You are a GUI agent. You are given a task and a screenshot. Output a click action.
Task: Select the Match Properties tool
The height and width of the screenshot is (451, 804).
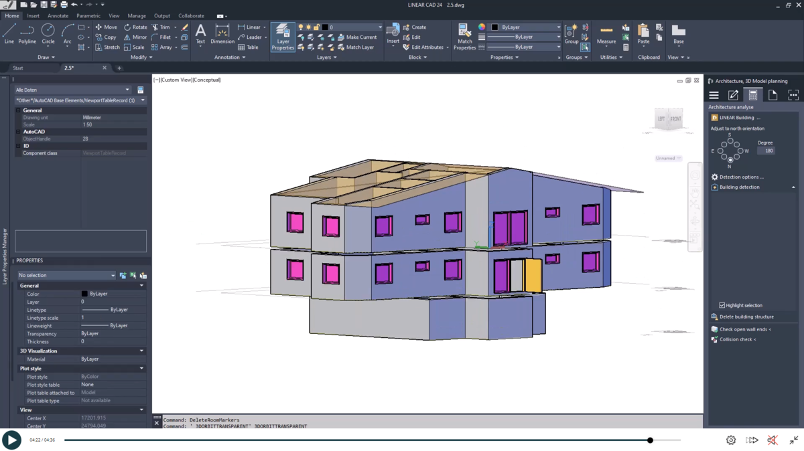coord(465,37)
